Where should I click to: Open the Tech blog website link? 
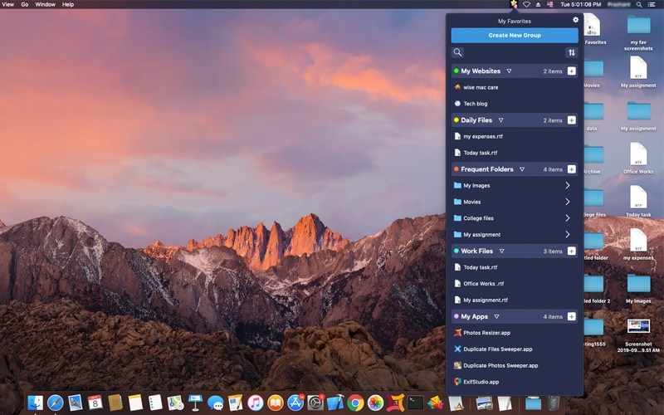[475, 104]
